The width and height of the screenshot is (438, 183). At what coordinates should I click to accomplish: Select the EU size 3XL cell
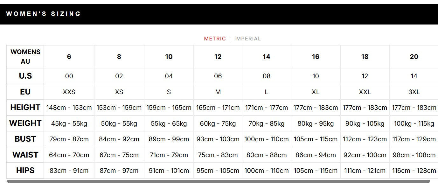pyautogui.click(x=414, y=92)
